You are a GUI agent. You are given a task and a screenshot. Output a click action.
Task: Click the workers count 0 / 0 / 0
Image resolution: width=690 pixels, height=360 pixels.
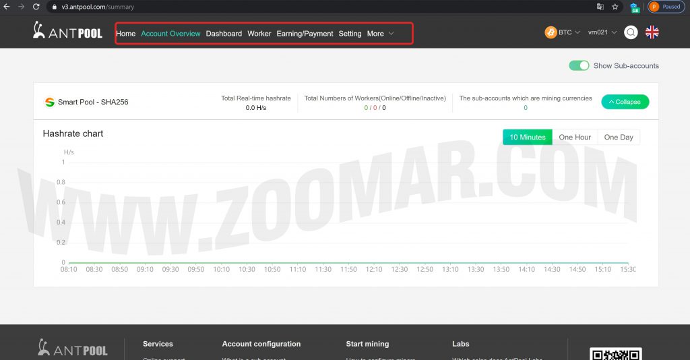(375, 108)
